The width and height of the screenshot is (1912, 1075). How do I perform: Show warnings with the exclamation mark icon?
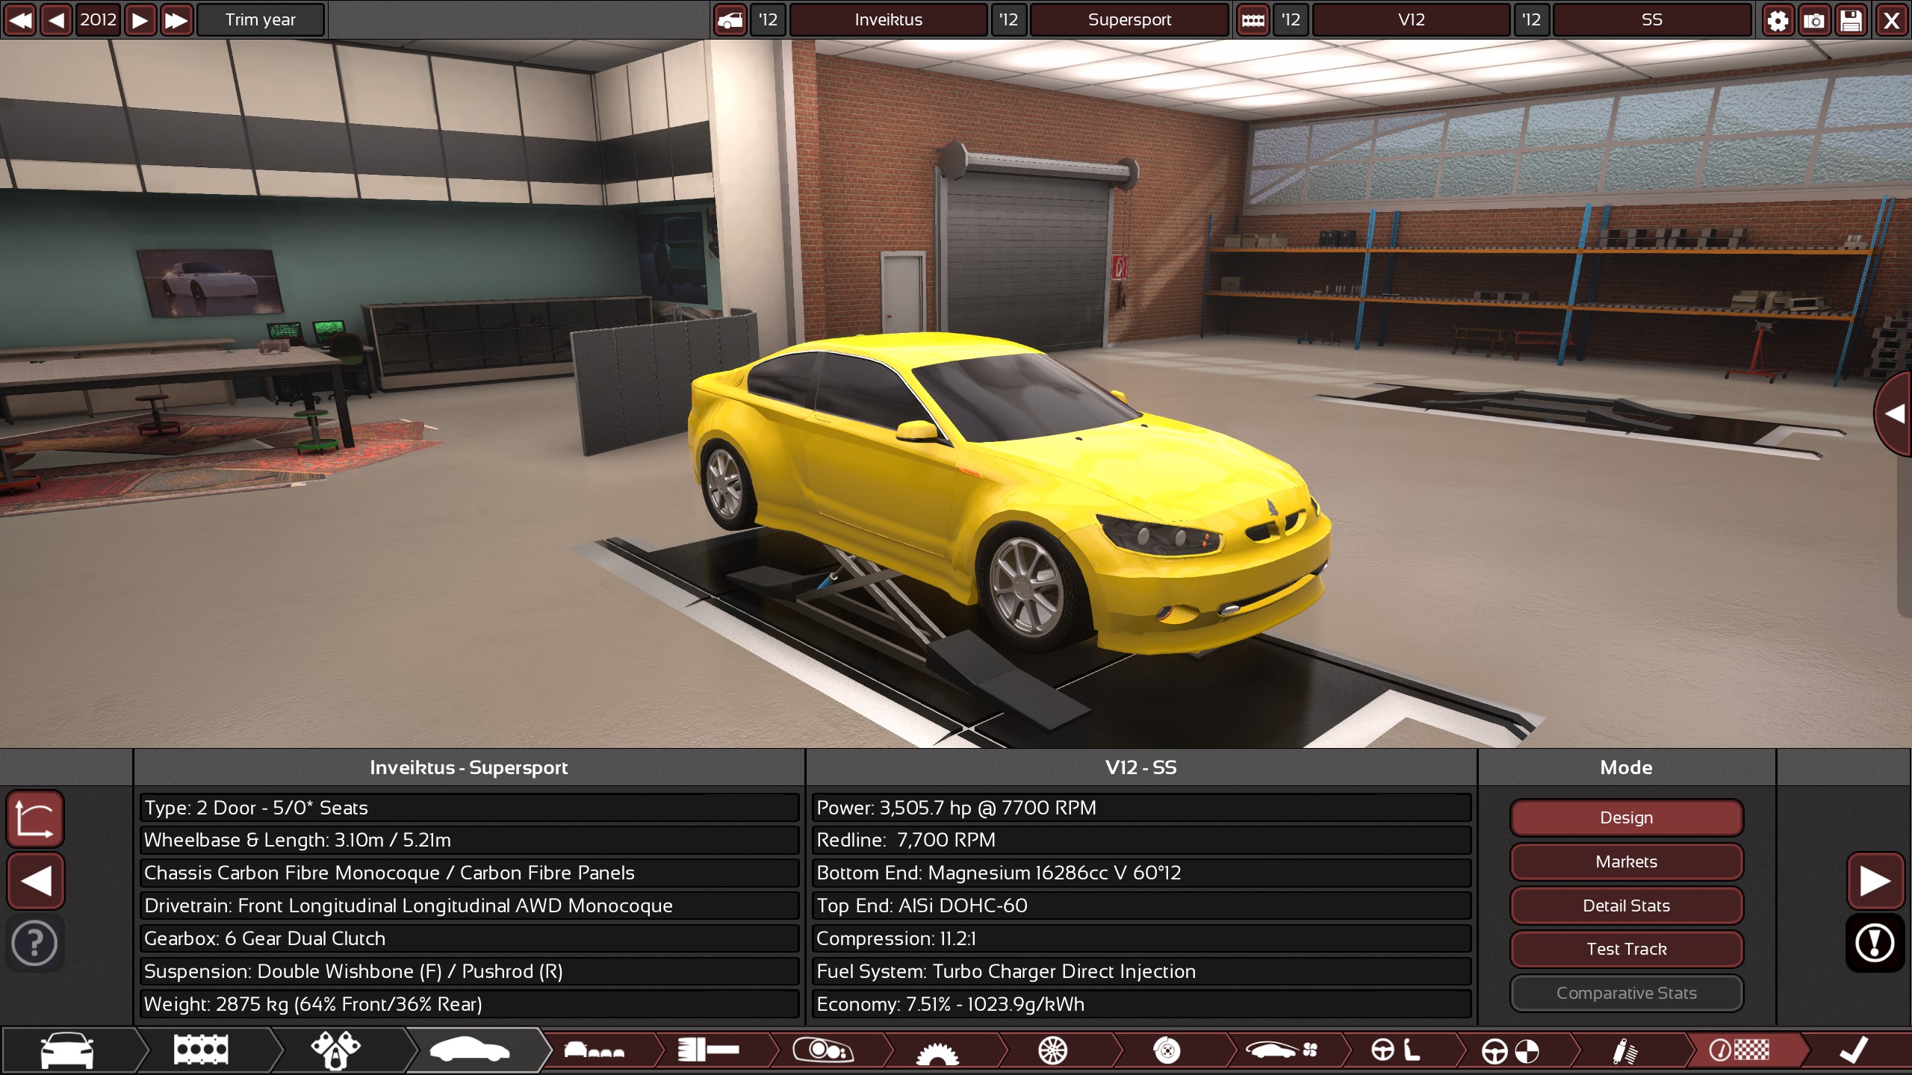[1875, 943]
